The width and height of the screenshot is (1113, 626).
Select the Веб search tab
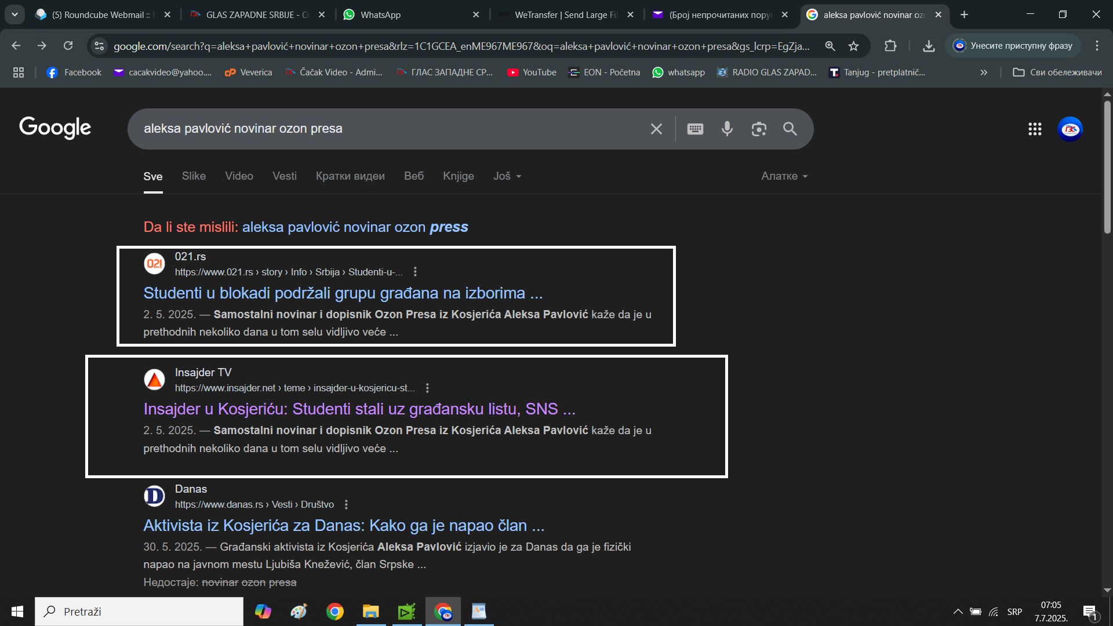pyautogui.click(x=414, y=176)
